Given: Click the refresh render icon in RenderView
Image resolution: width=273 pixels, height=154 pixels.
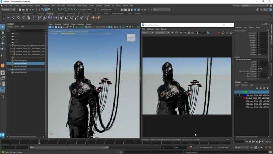Looking at the screenshot, I should [223, 33].
